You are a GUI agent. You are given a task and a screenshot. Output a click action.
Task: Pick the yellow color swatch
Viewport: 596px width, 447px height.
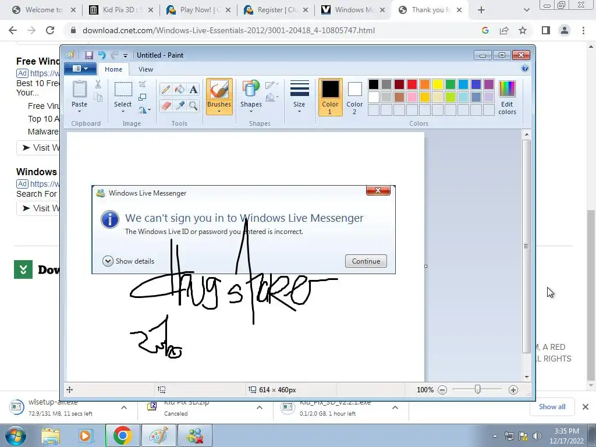[438, 84]
